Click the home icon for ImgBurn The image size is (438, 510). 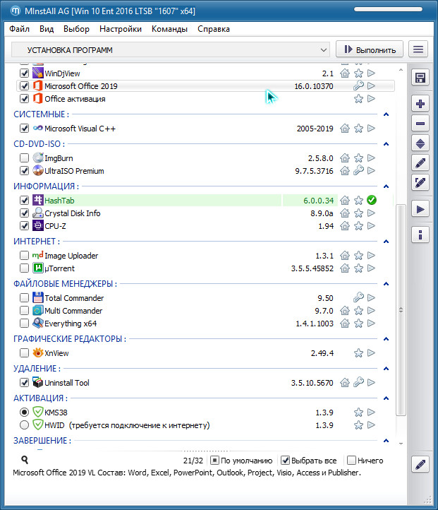[x=345, y=158]
